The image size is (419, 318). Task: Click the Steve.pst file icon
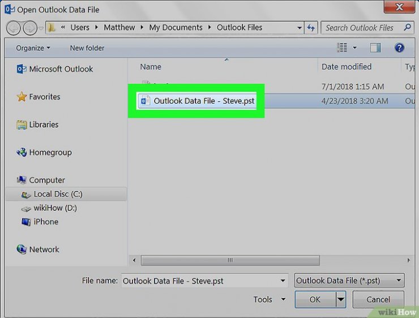(x=145, y=101)
